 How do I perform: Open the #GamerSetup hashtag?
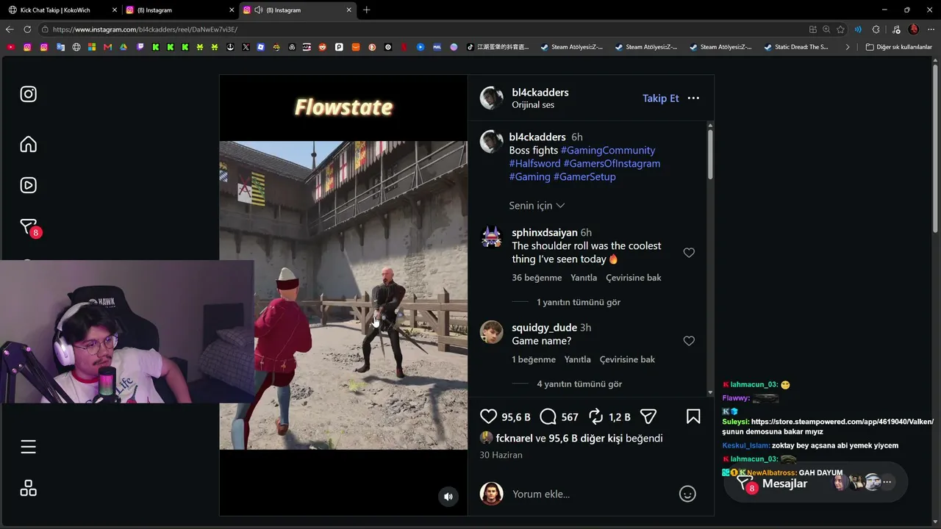584,177
